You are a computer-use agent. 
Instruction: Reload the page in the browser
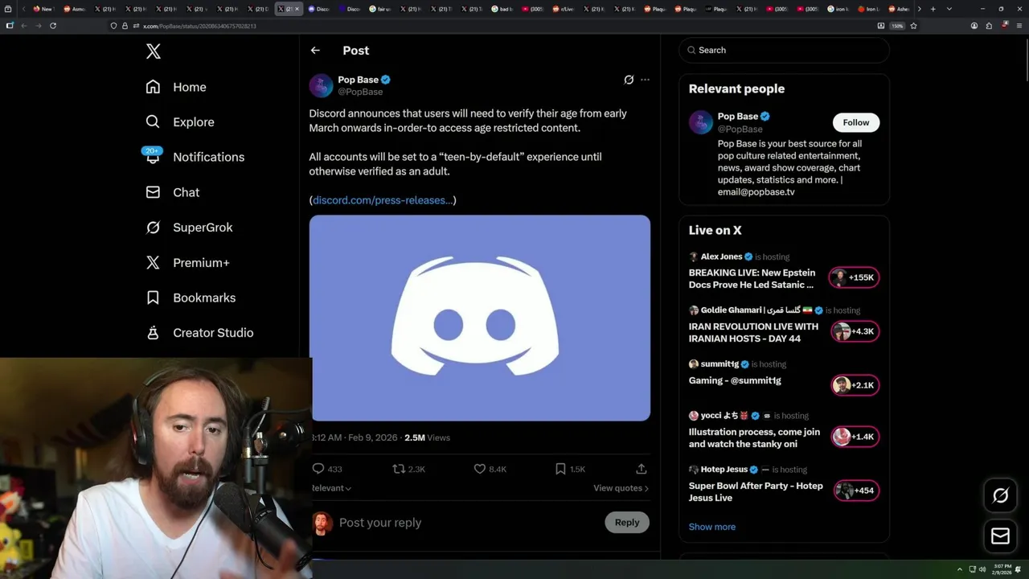[53, 26]
